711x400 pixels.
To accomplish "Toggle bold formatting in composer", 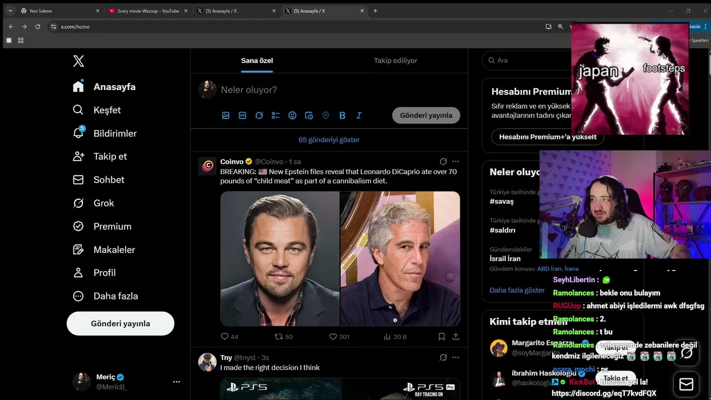I will pos(342,116).
